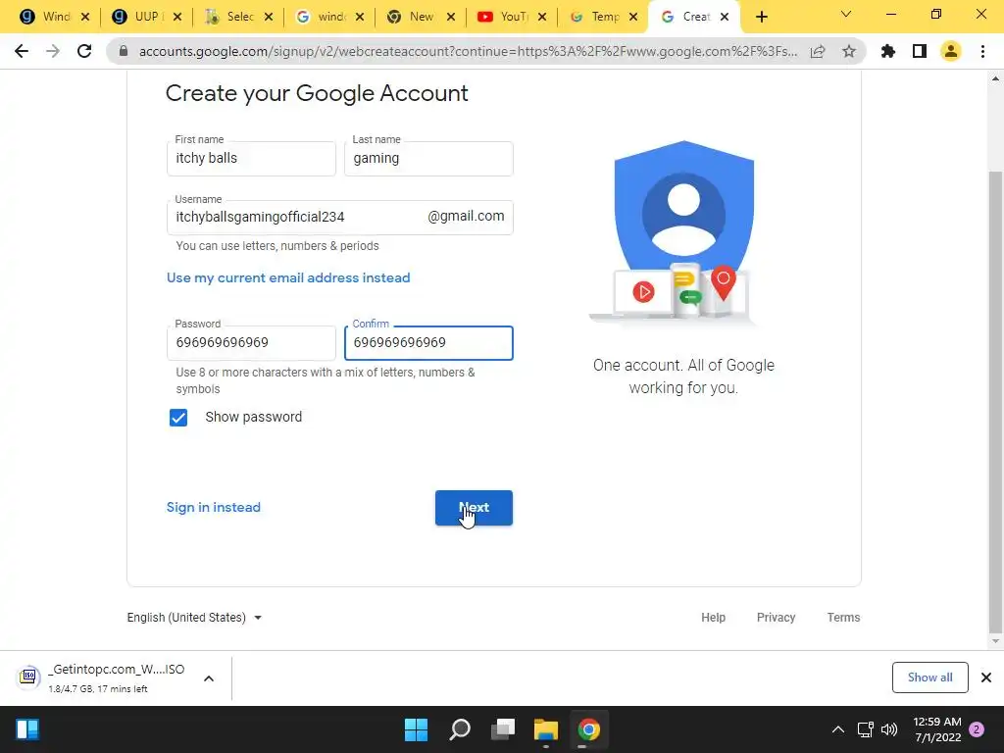Close the Selec tab
1004x753 pixels.
coord(269,17)
